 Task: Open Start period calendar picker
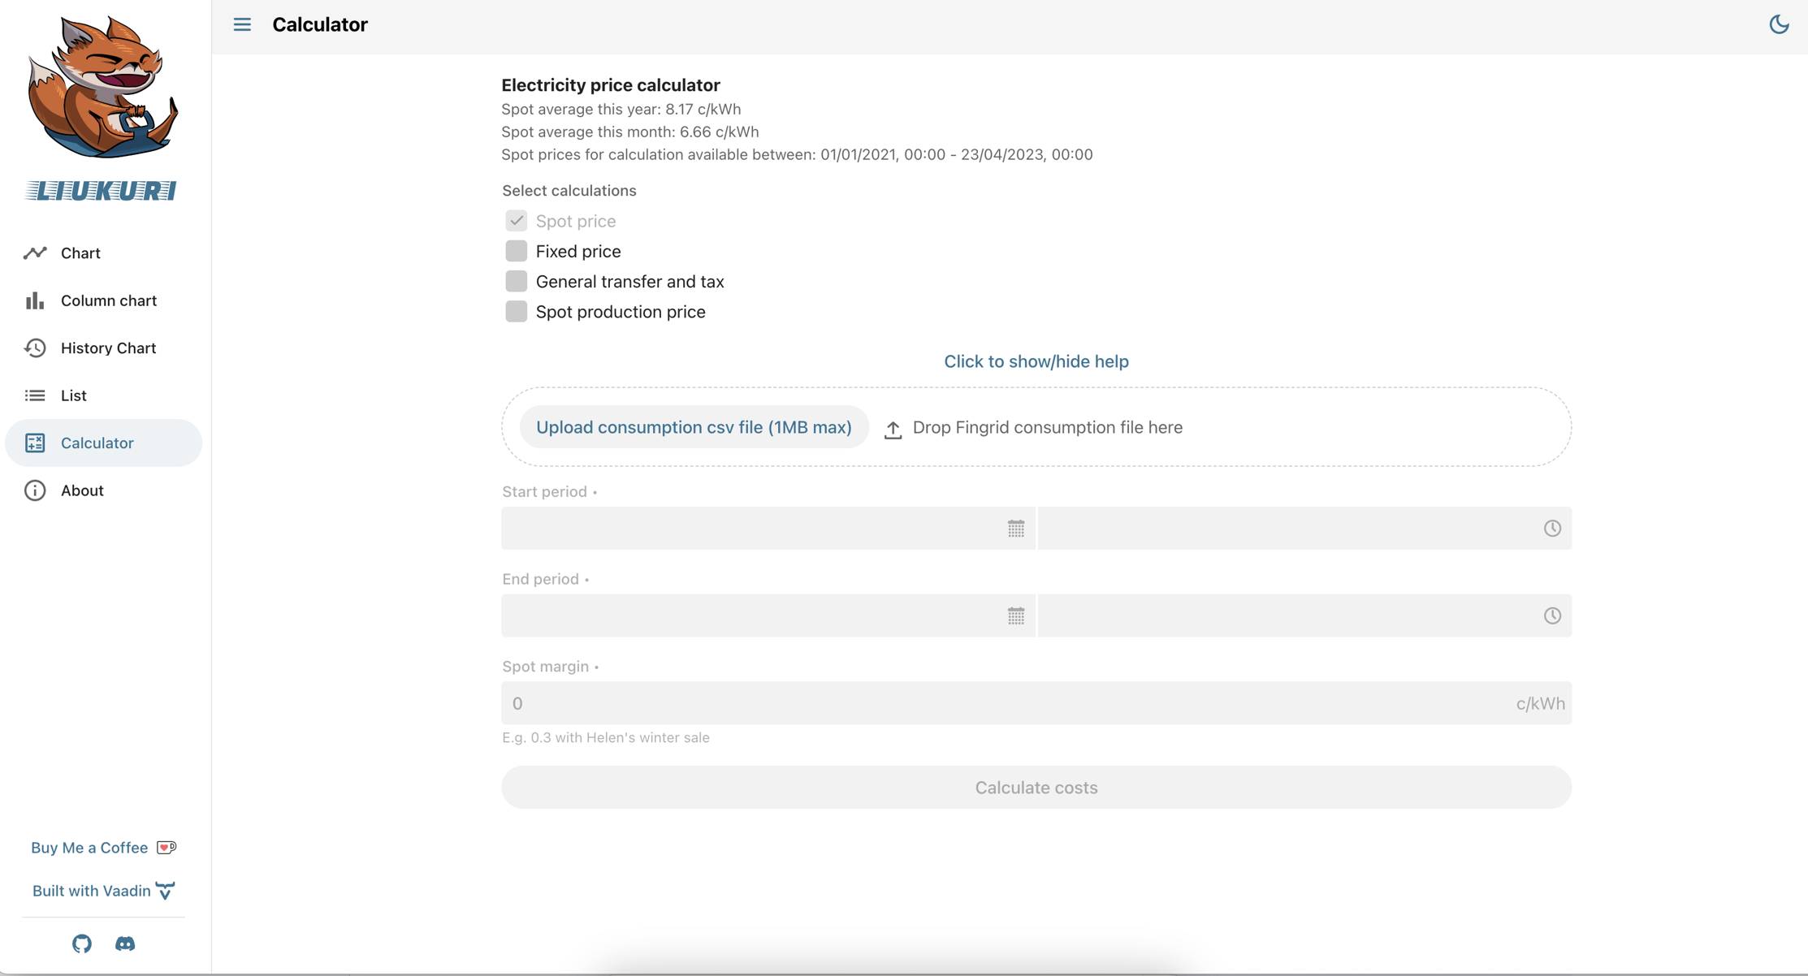coord(1016,529)
